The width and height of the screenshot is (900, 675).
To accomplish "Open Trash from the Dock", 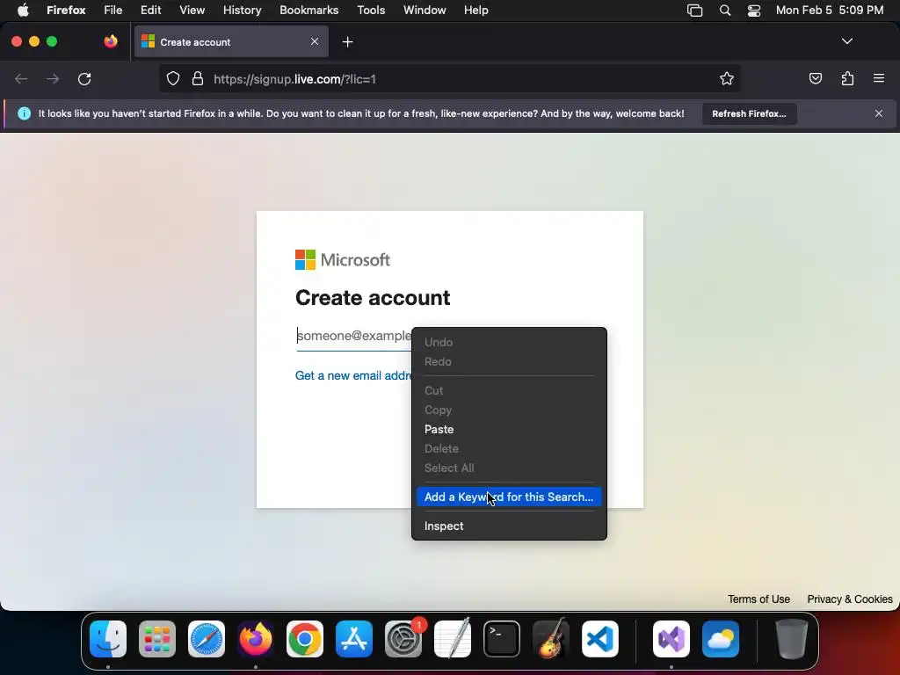I will pos(792,639).
